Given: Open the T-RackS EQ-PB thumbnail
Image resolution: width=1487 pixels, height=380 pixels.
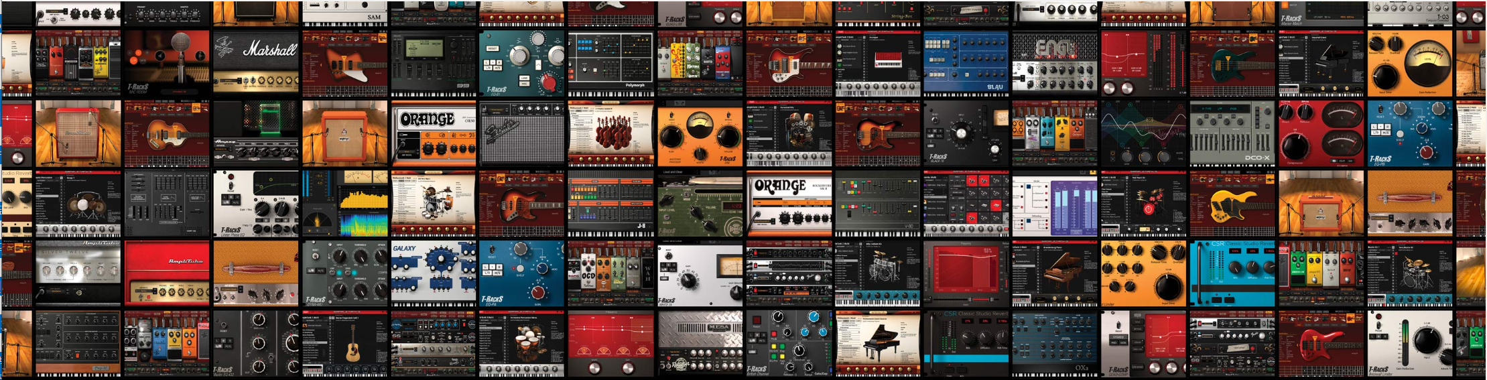Looking at the screenshot, I should point(1410,133).
